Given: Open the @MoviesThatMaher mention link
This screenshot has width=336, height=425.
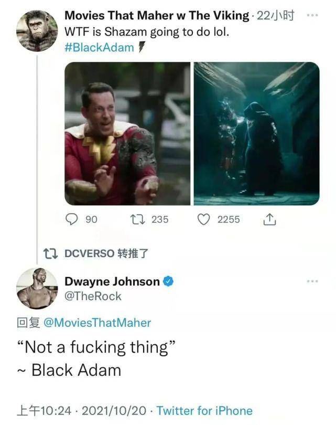Looking at the screenshot, I should pyautogui.click(x=95, y=323).
